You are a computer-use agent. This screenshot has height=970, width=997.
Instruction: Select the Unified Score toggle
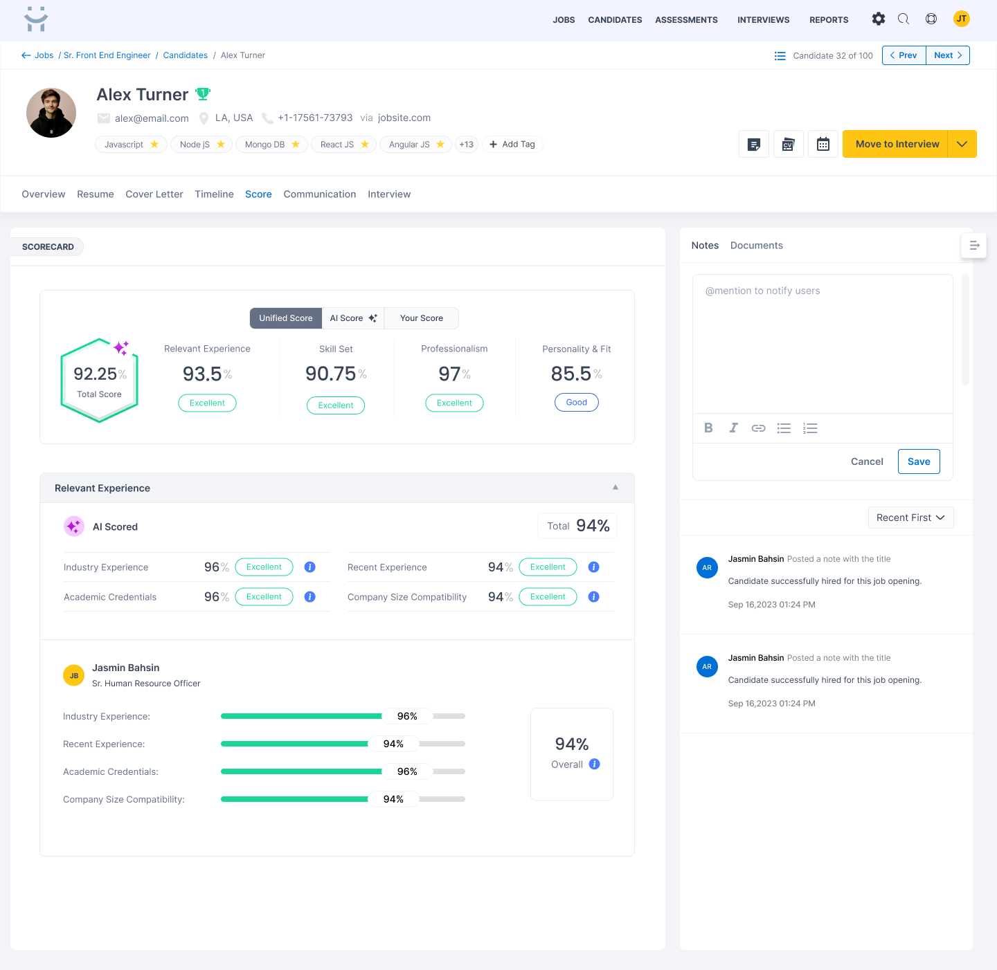(285, 318)
